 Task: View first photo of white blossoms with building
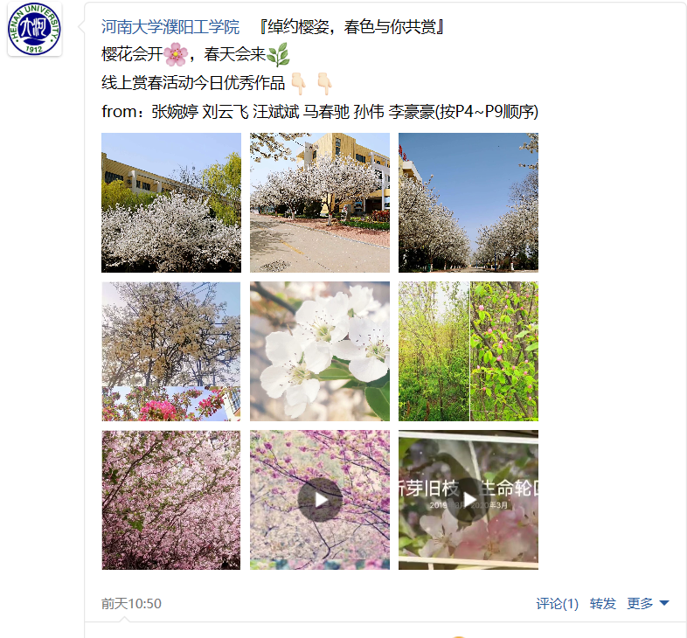point(171,203)
